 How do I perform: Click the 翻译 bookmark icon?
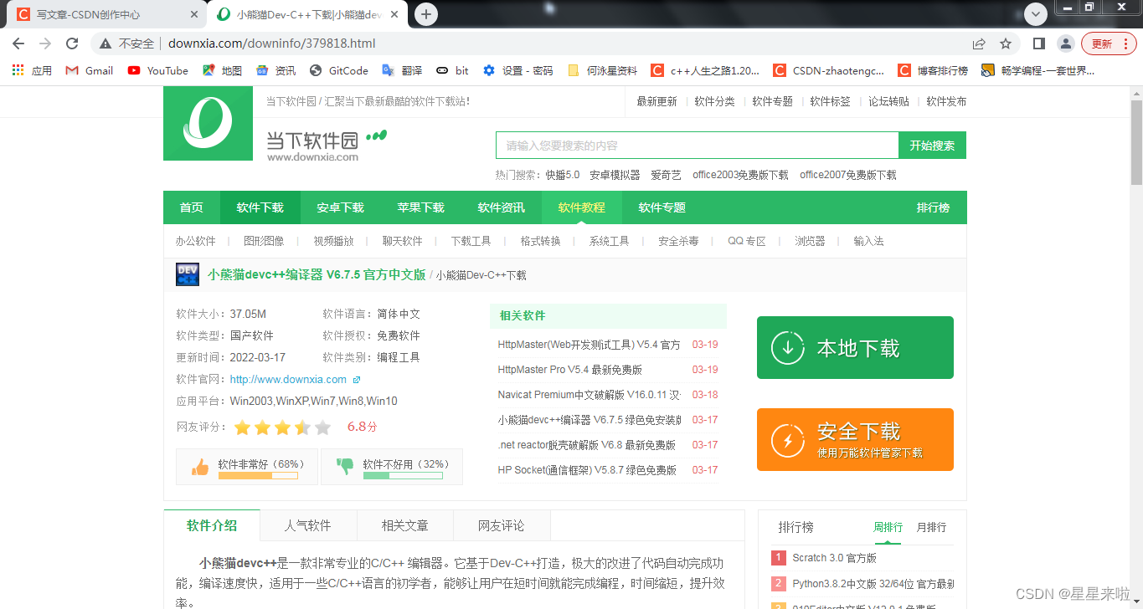[x=388, y=70]
